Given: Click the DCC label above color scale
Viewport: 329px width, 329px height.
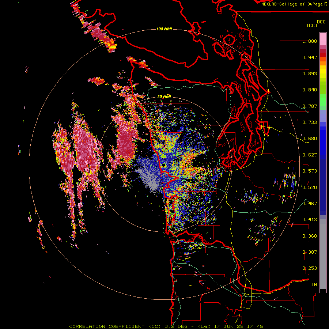Looking at the screenshot, I should tap(321, 22).
